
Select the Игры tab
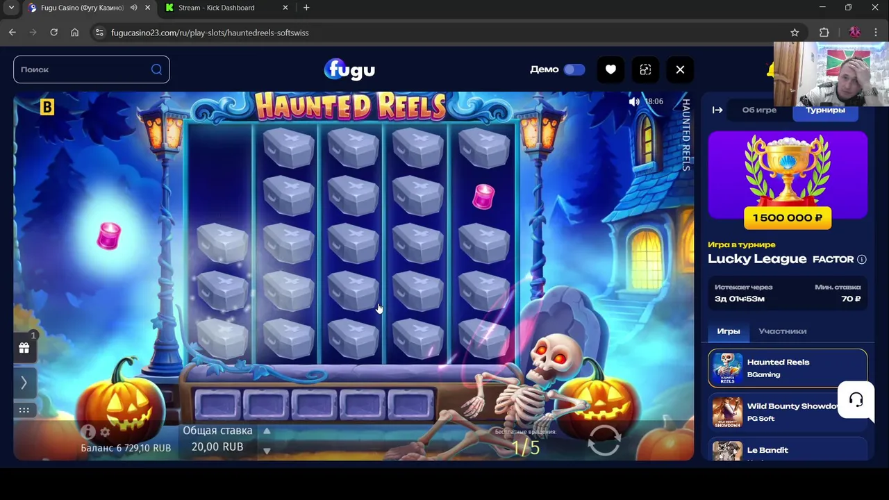(729, 331)
